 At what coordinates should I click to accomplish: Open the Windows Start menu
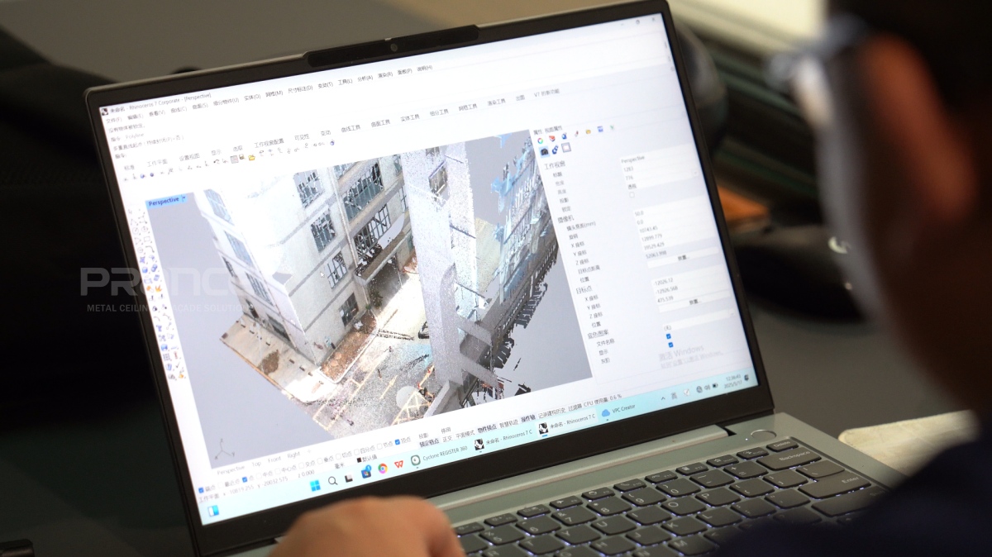click(x=315, y=486)
